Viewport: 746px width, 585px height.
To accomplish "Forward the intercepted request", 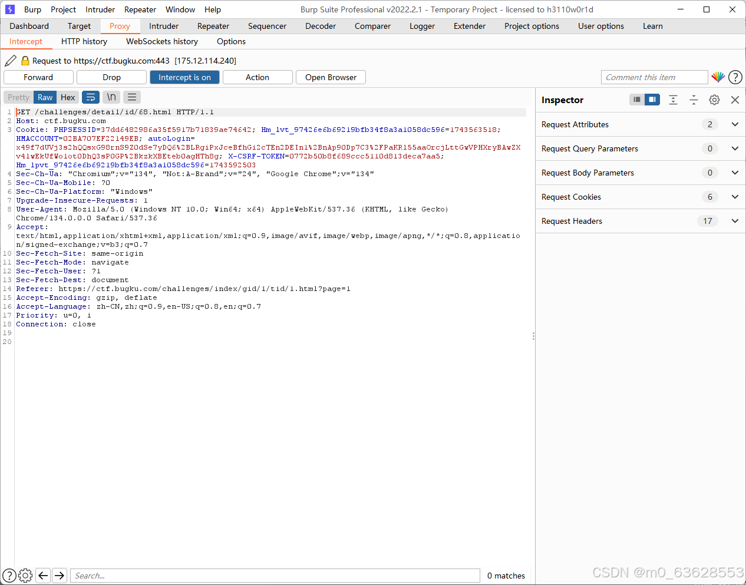I will [38, 77].
